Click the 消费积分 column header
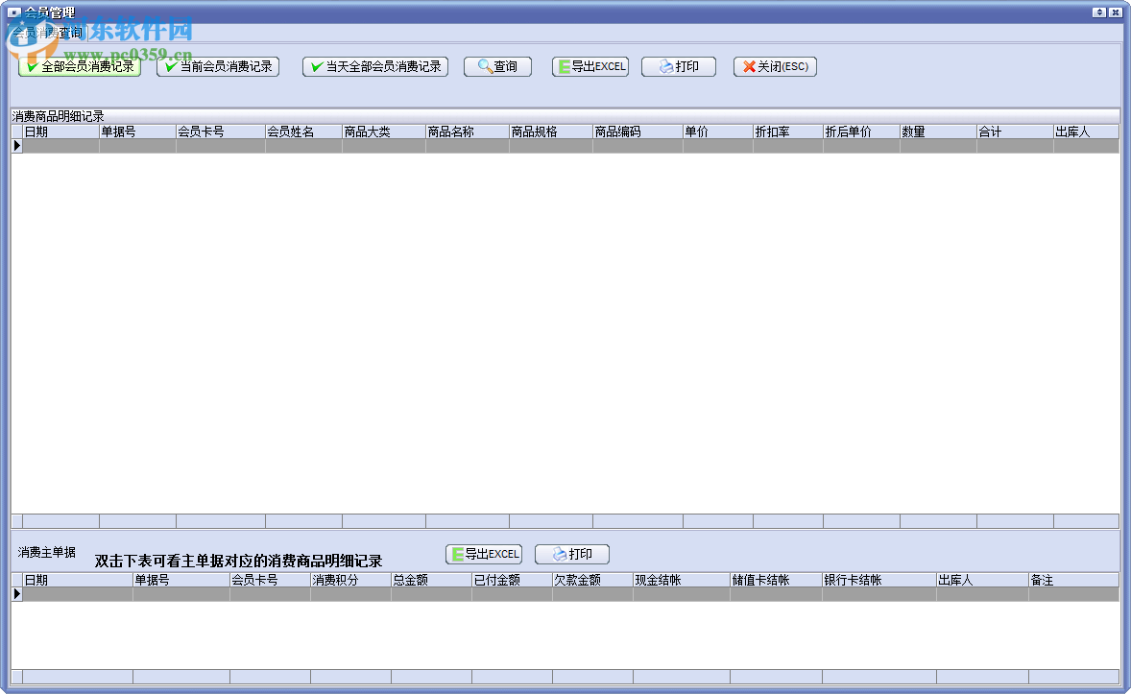 (350, 580)
